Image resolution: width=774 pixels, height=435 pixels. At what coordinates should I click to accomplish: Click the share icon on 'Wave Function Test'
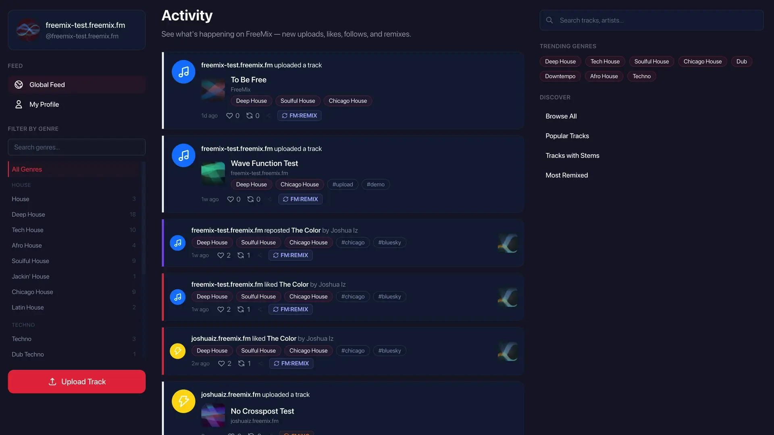pos(269,199)
